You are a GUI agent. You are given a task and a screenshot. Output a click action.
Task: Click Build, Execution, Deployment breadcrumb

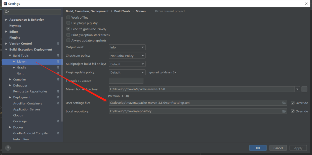coord(87,11)
